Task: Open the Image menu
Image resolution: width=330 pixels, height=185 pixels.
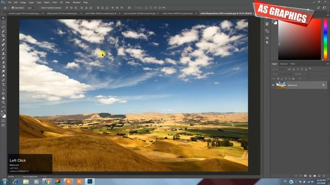Action: click(x=23, y=2)
